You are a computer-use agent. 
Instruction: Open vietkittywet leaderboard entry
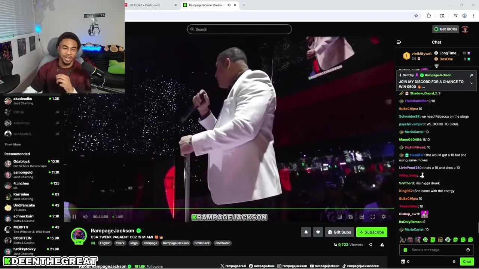pyautogui.click(x=417, y=56)
